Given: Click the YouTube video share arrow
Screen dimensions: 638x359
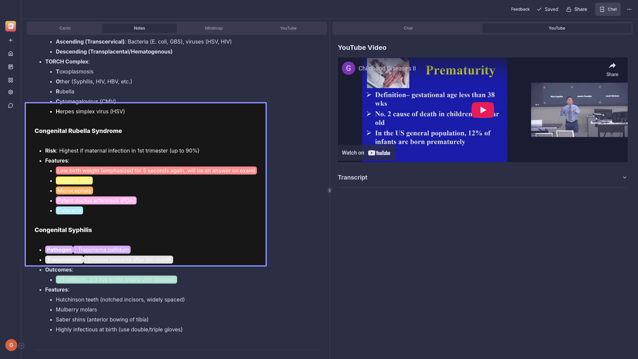Looking at the screenshot, I should (x=612, y=69).
